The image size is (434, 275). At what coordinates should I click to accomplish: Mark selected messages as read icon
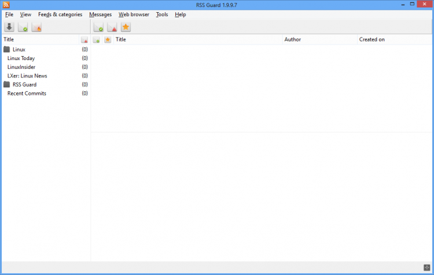tap(98, 27)
